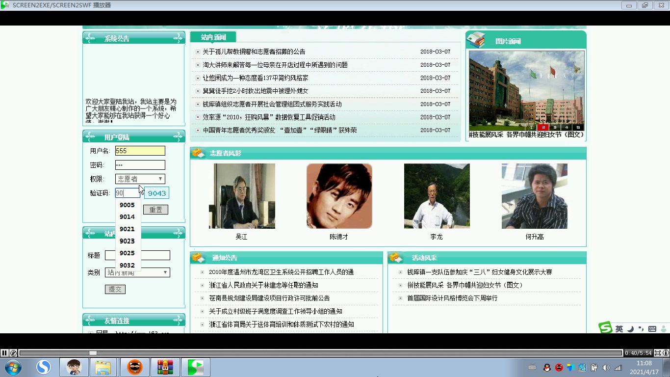
Task: Click the red masked-face tray icon
Action: 559,368
